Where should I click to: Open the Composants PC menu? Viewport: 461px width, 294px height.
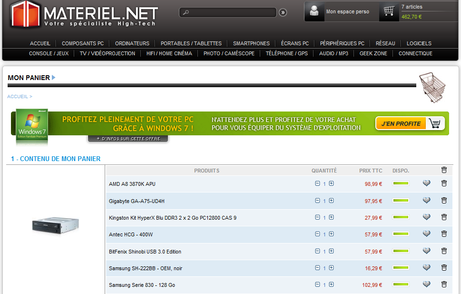tap(83, 43)
